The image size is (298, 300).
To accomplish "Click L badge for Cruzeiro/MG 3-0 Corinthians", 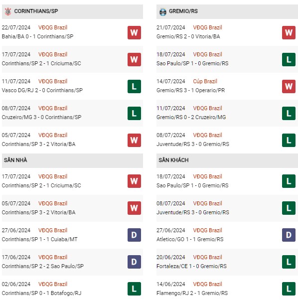I will pos(134,113).
